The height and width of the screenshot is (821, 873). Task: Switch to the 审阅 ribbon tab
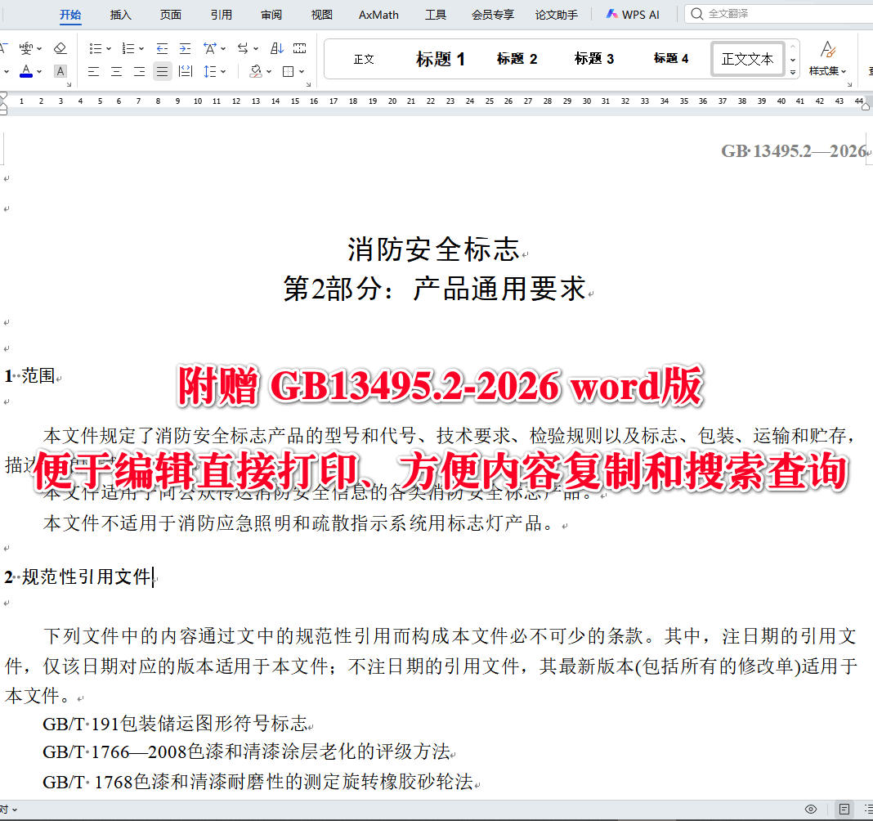(x=271, y=14)
